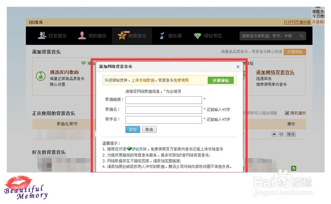Click the 操作 column header

coord(291,124)
